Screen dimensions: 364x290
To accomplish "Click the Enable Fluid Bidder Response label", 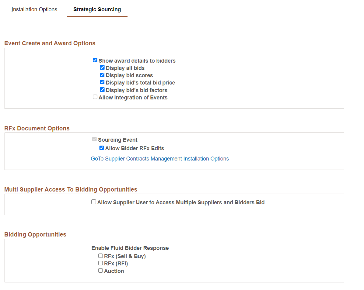I will [130, 248].
